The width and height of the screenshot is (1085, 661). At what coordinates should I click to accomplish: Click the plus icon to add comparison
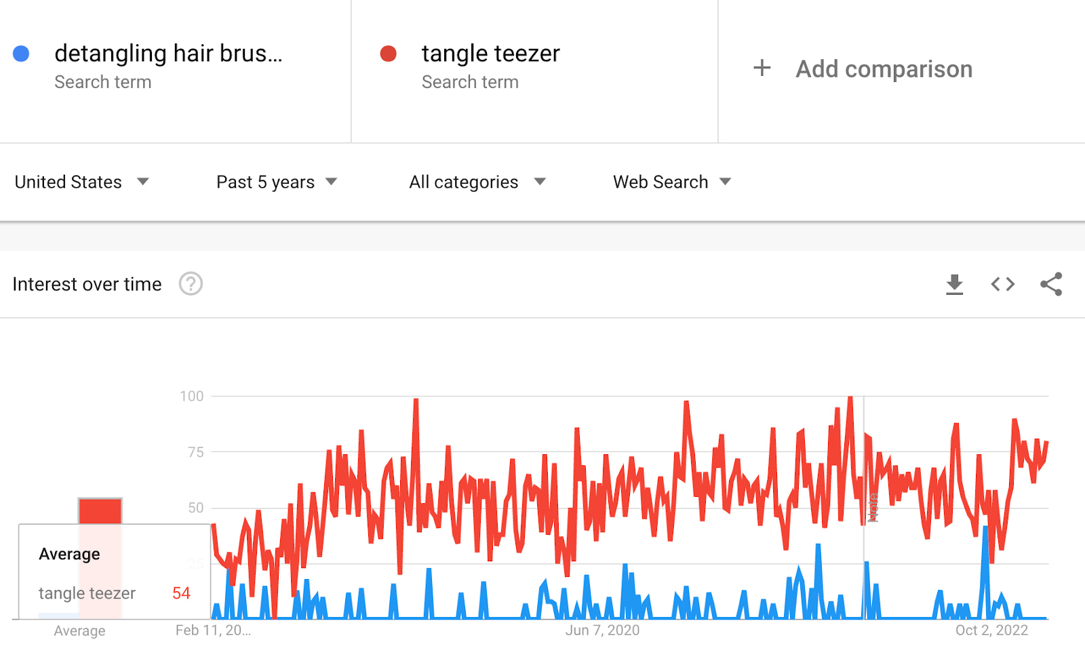pyautogui.click(x=761, y=68)
